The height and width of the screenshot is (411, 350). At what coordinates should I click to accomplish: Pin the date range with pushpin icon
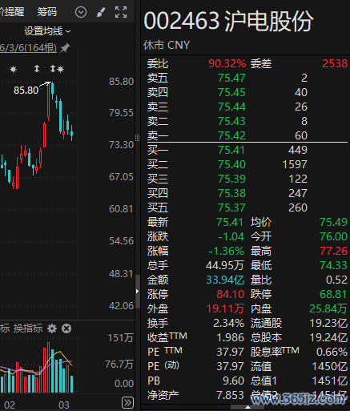point(65,48)
